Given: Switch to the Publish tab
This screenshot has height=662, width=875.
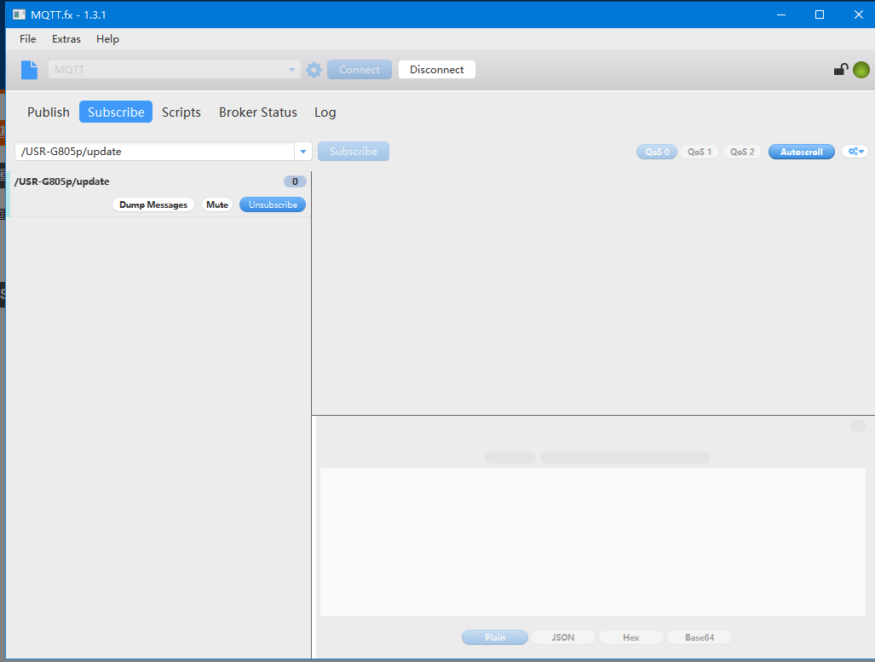Looking at the screenshot, I should click(x=49, y=112).
